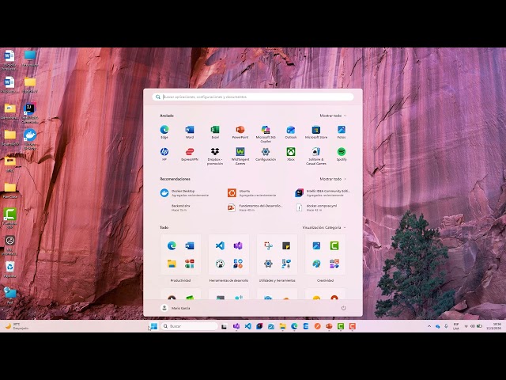This screenshot has width=506, height=380.
Task: Expand Mostrar todo for Anclado
Action: 333,116
